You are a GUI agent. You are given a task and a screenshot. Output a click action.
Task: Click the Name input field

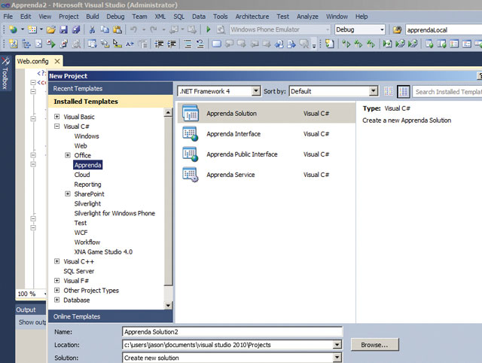pyautogui.click(x=233, y=331)
